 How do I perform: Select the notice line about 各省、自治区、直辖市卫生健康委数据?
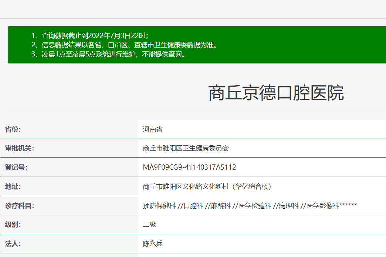tap(124, 45)
